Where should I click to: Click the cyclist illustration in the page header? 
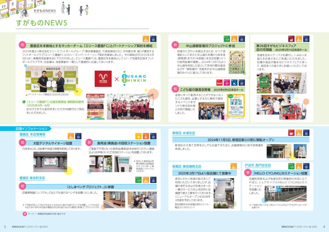tap(24, 13)
